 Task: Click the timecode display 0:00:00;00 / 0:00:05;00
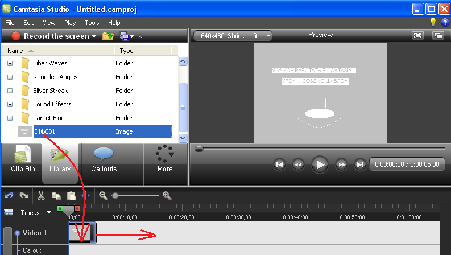coord(407,164)
